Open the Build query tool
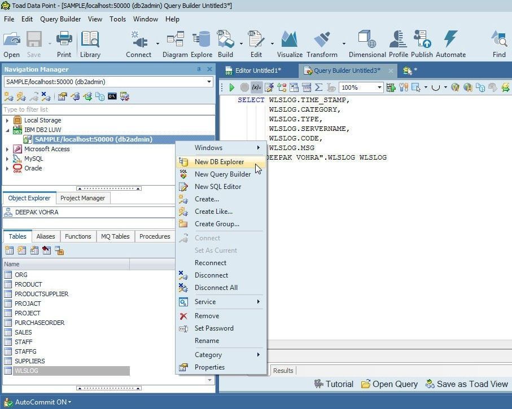This screenshot has height=409, width=512. point(225,44)
